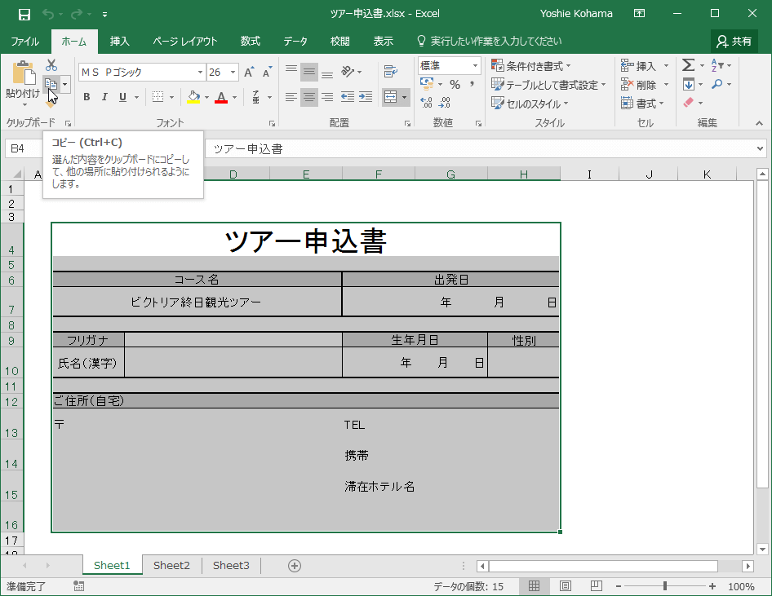Screen dimensions: 772x596
Task: Toggle align text right
Action: [327, 97]
